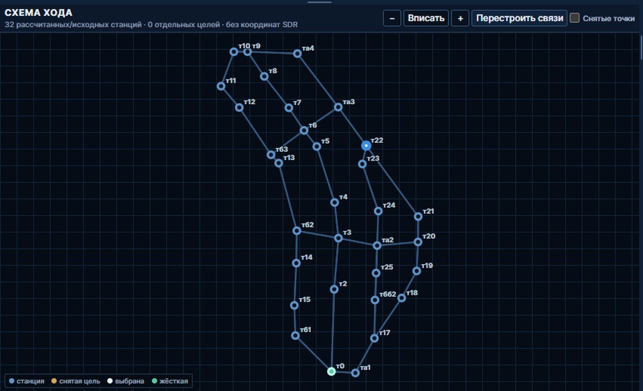
Task: Select station node т2
Action: [x=334, y=289]
